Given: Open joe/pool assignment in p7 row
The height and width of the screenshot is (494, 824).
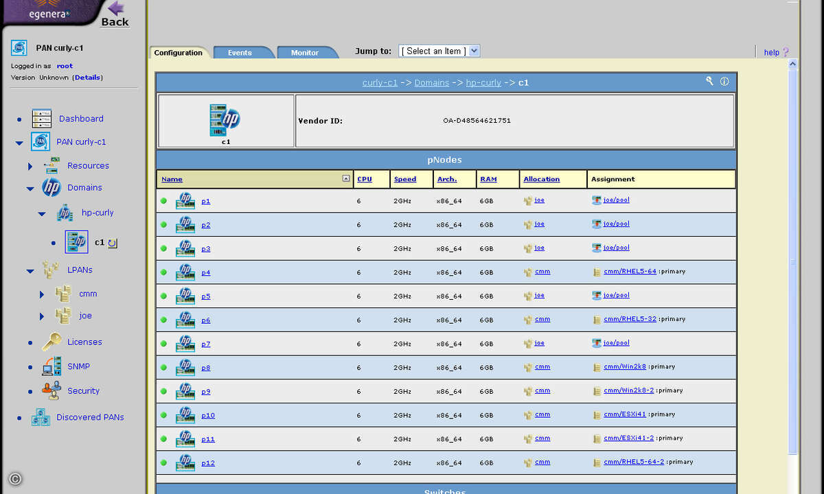Looking at the screenshot, I should point(616,343).
